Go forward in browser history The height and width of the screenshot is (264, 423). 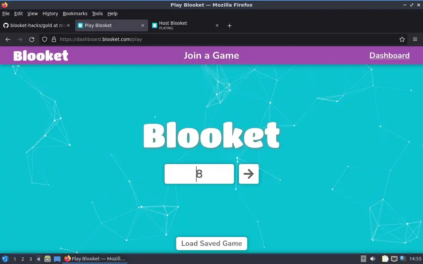pyautogui.click(x=20, y=39)
